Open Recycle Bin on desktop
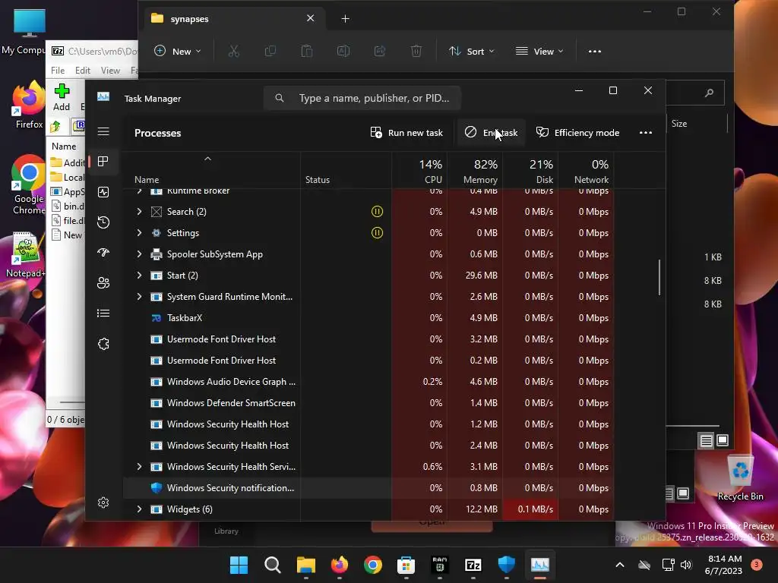This screenshot has width=778, height=583. pyautogui.click(x=740, y=479)
